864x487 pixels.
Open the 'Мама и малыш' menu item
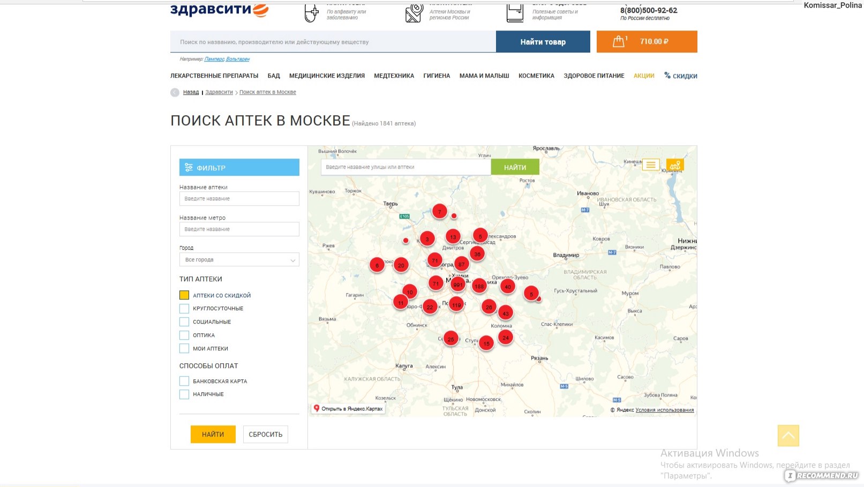[484, 76]
